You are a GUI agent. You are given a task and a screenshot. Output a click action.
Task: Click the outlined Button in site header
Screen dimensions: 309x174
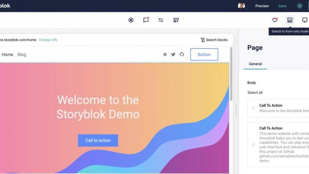tap(204, 55)
